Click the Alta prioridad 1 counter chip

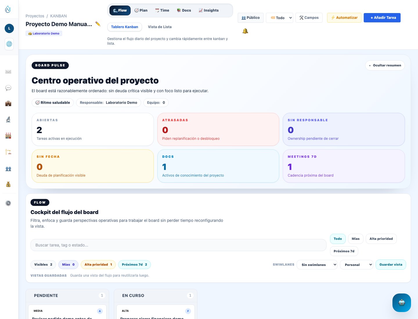[x=98, y=264]
